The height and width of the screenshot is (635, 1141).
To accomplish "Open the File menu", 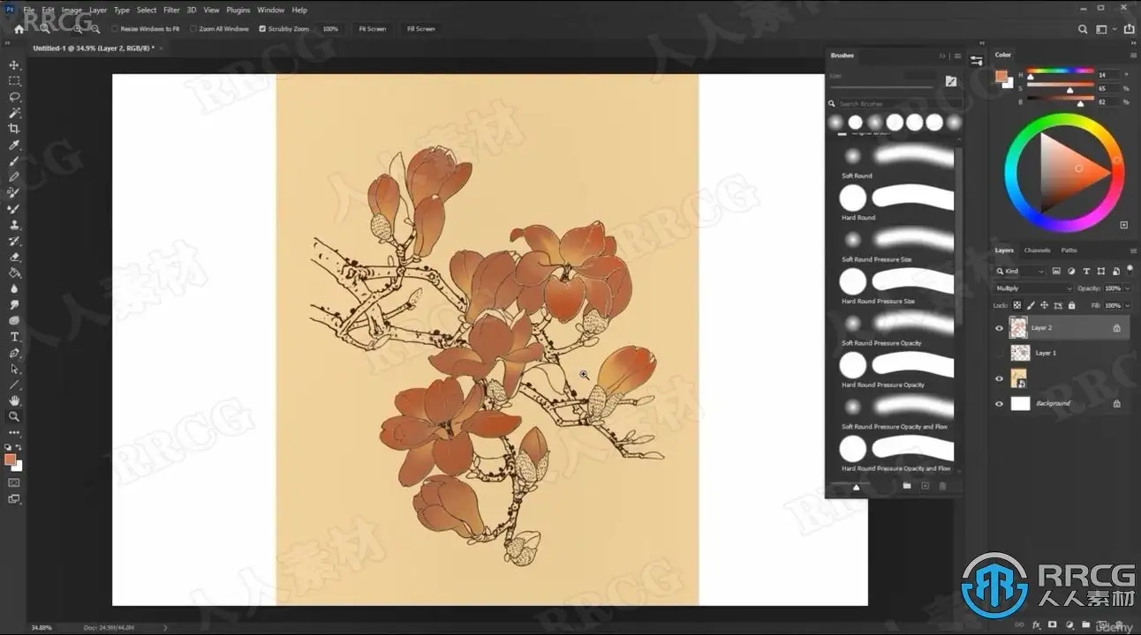I will [29, 10].
